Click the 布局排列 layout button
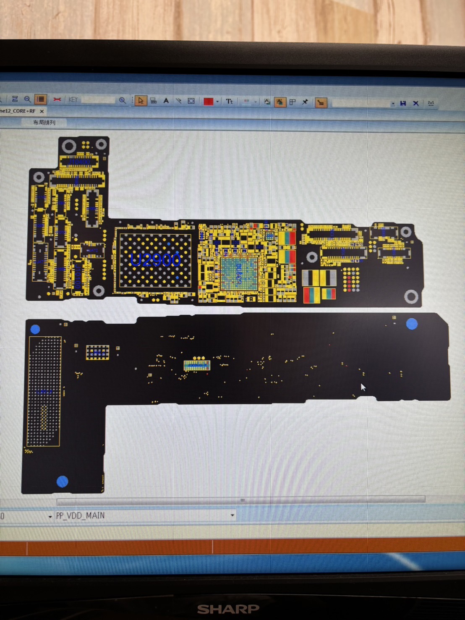Viewport: 465px width, 620px height. point(44,123)
